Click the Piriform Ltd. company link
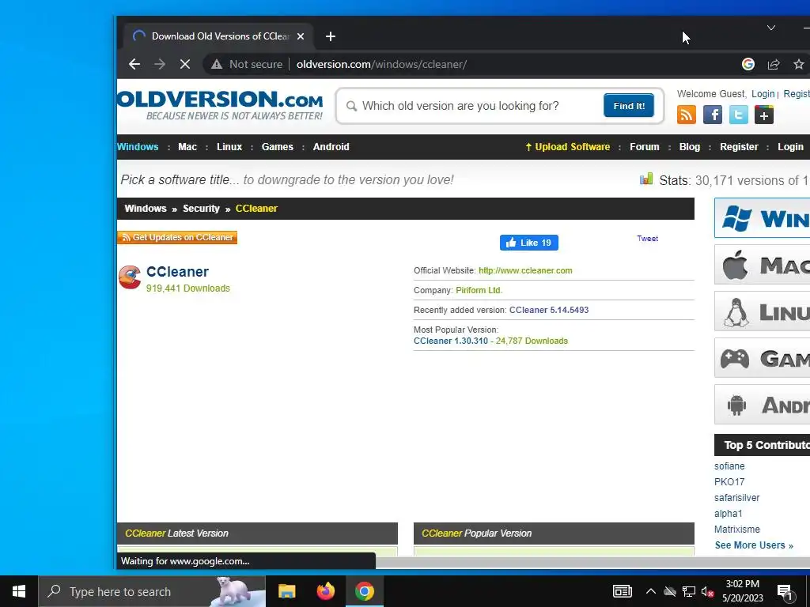 (479, 290)
